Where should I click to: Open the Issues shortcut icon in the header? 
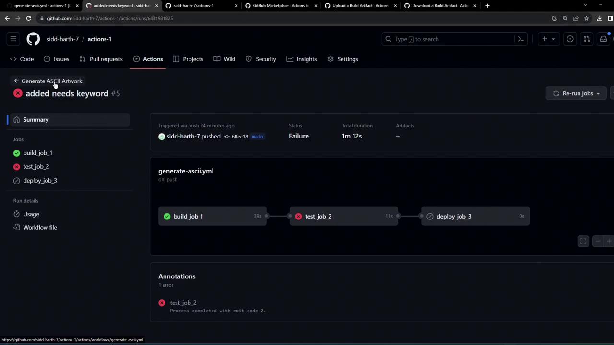(x=570, y=39)
